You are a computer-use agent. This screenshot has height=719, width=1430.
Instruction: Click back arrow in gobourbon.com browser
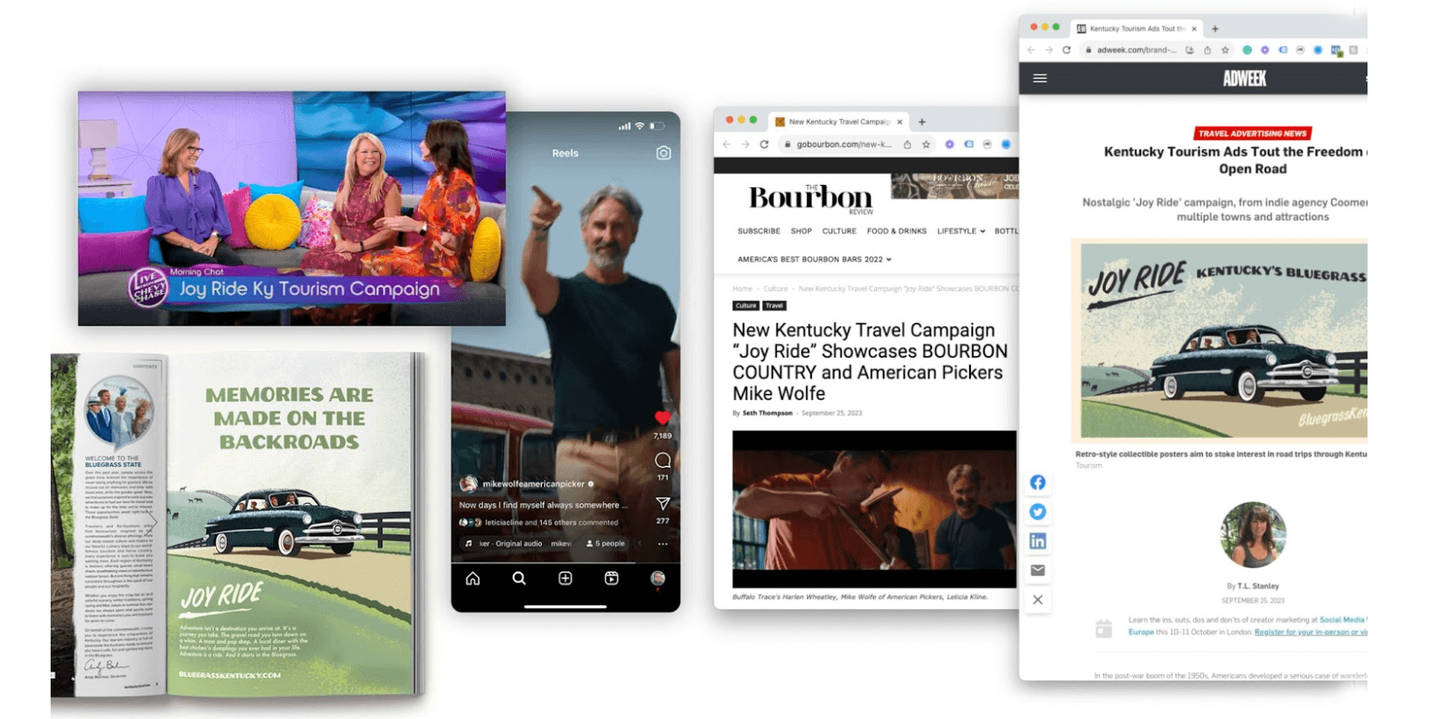pos(727,144)
